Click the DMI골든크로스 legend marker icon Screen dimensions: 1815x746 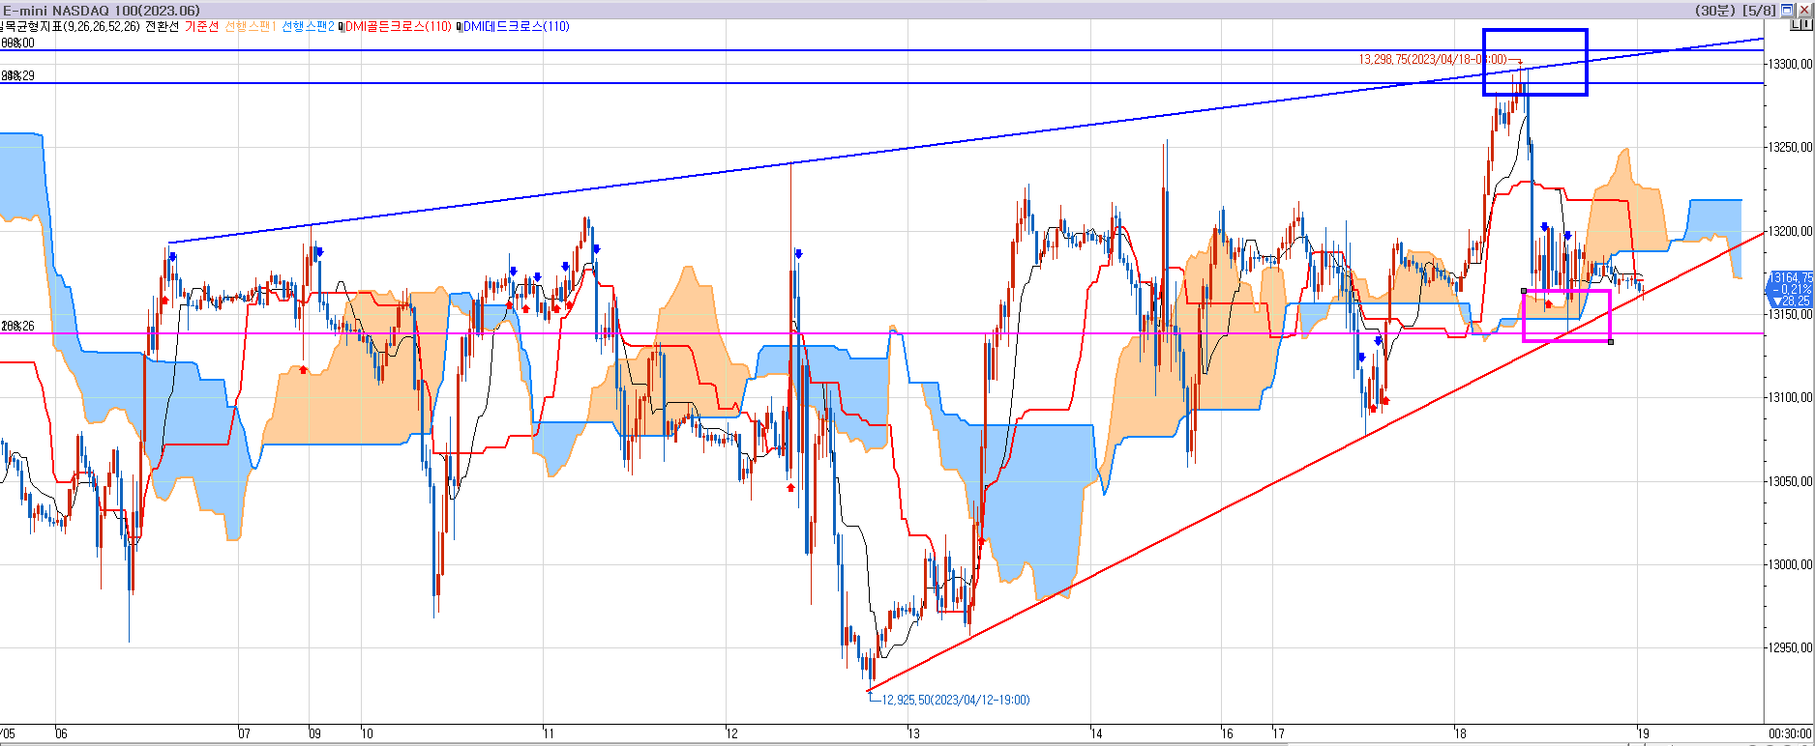[x=341, y=27]
